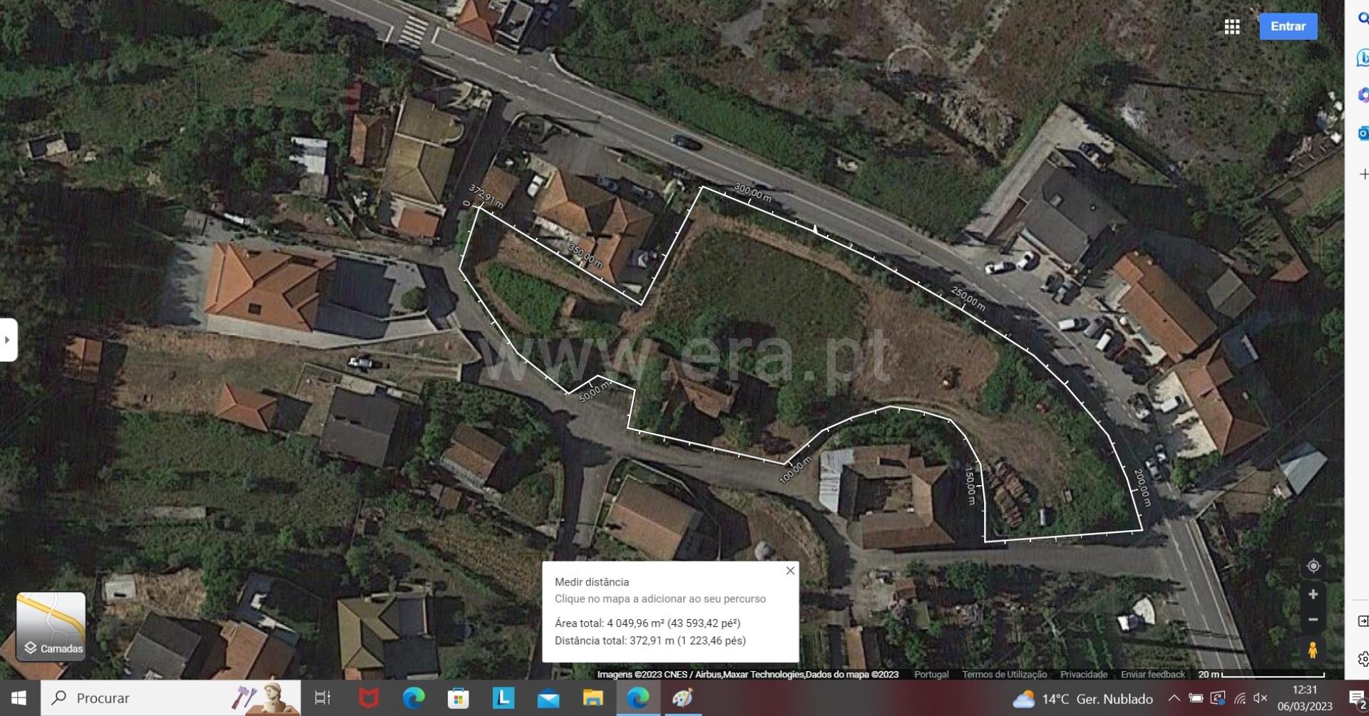Click the 350,00 m distance marker

coord(585,255)
